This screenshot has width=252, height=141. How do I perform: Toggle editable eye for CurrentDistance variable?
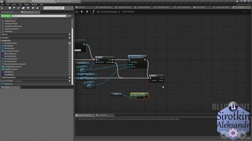point(70,61)
